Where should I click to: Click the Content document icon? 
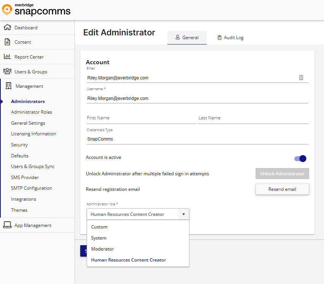pyautogui.click(x=8, y=42)
